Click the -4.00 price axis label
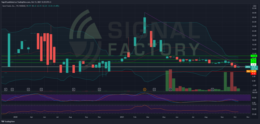Image resolution: width=260 pixels, height=124 pixels. pos(254,90)
